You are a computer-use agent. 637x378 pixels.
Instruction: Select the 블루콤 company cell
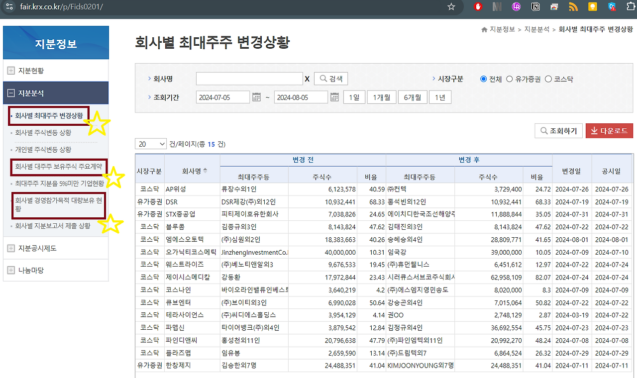pos(192,227)
